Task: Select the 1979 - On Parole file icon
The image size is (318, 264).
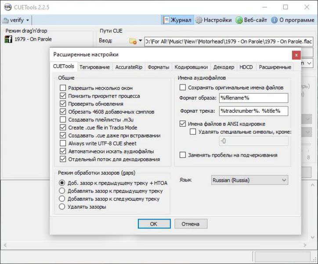Action: [x=8, y=39]
